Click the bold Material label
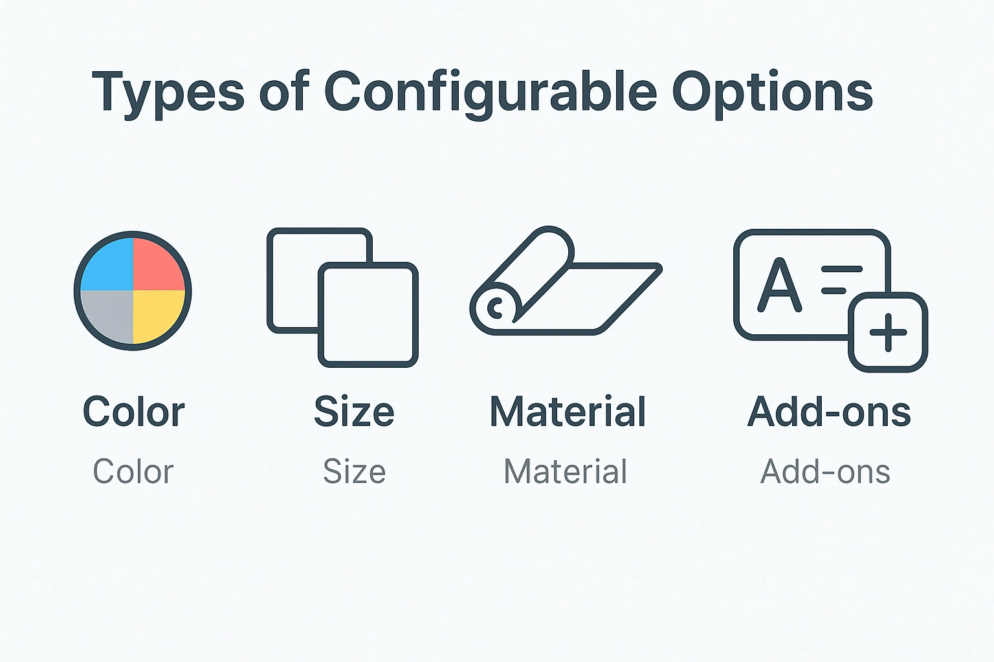This screenshot has width=994, height=662. point(568,412)
